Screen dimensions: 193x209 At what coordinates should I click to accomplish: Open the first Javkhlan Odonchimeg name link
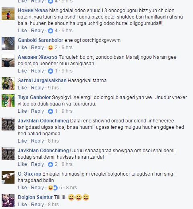click(x=43, y=121)
